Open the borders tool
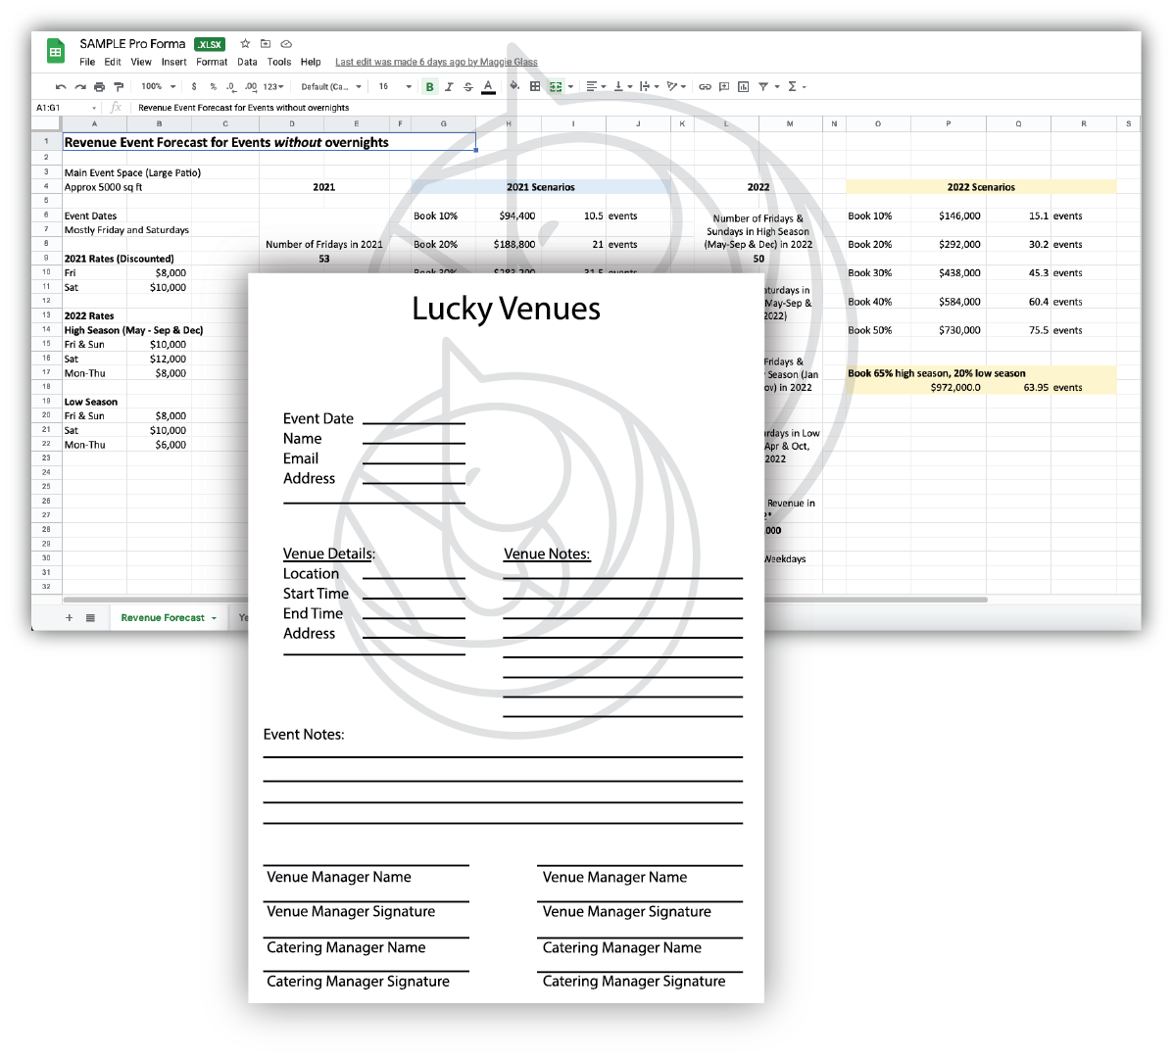 535,87
